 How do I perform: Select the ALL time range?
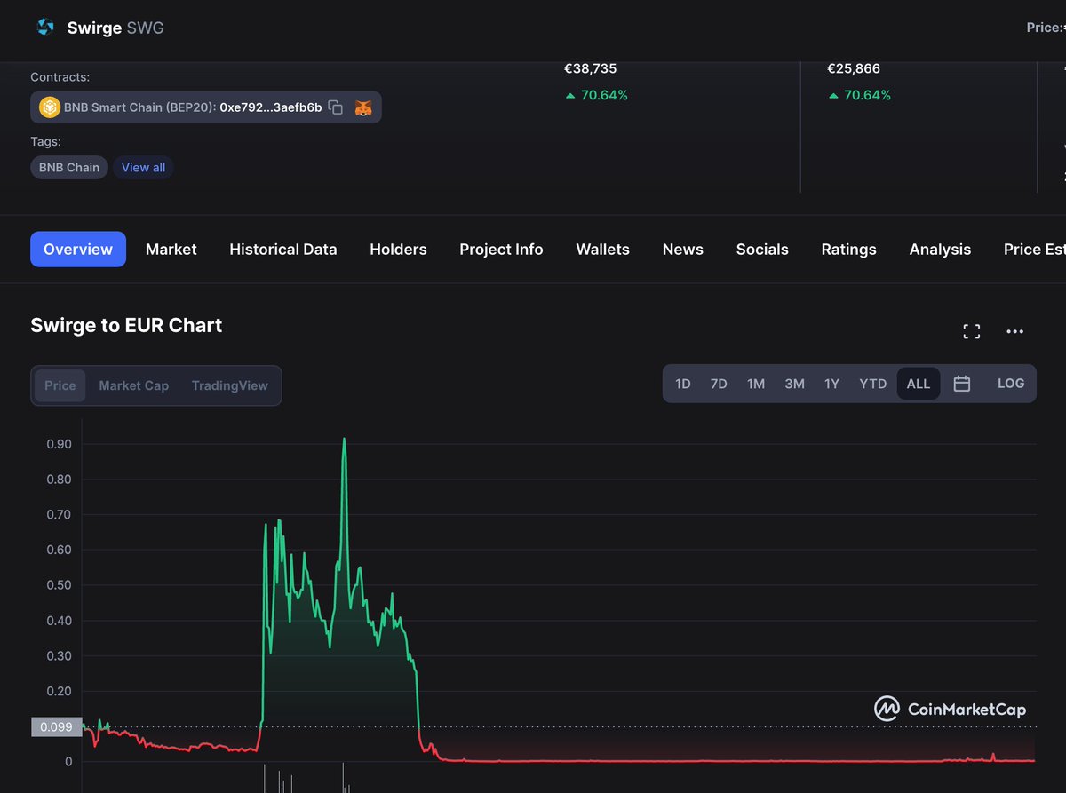(919, 384)
